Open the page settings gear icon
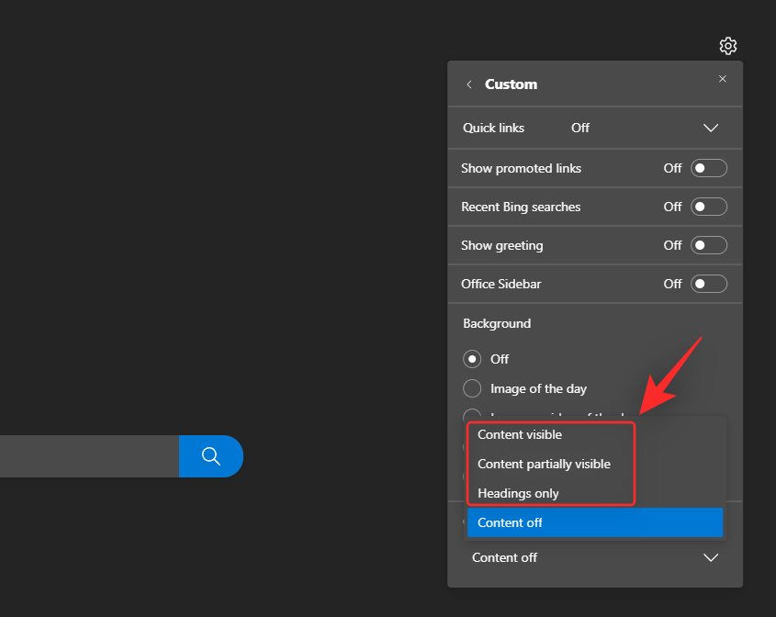This screenshot has height=617, width=776. [x=728, y=46]
